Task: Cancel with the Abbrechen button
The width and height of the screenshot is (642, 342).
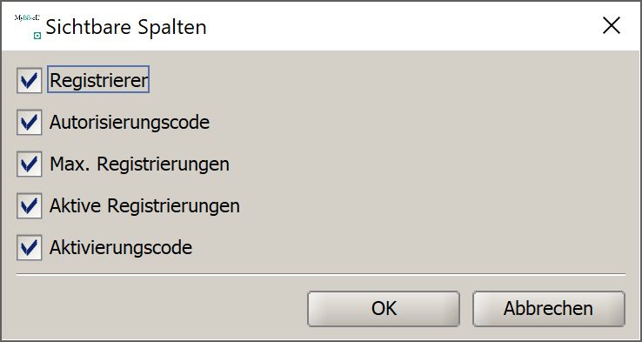Action: [549, 309]
